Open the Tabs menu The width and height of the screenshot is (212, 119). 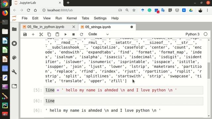click(85, 18)
